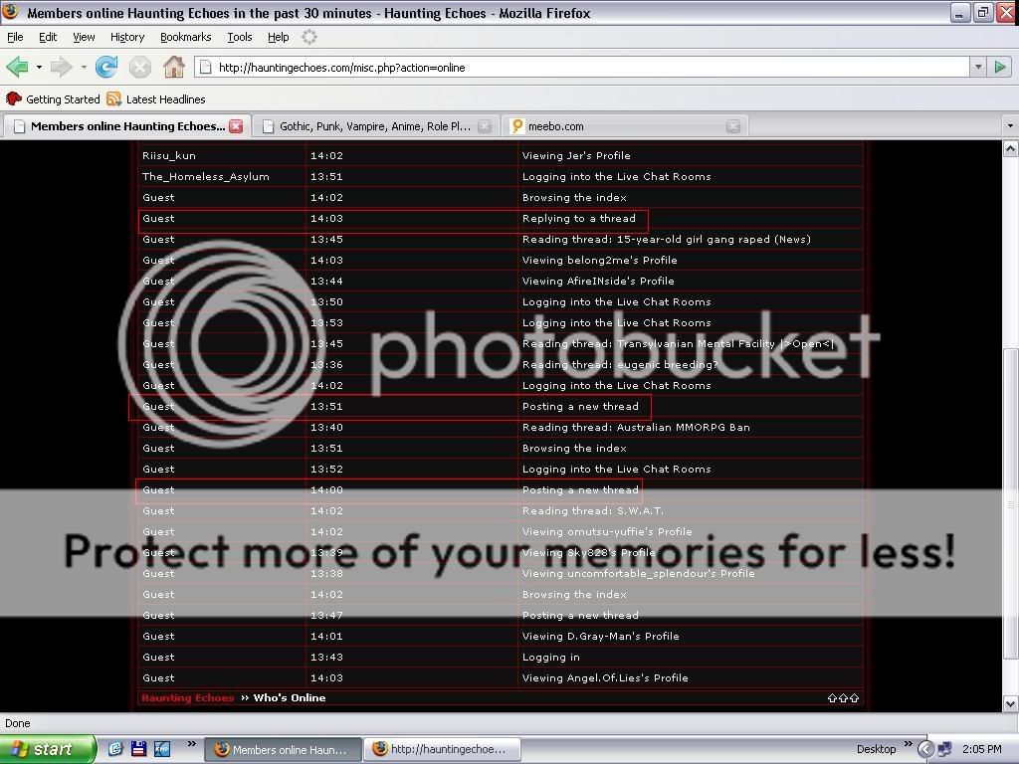Open Getting Started bookmark
1019x764 pixels.
[x=54, y=99]
